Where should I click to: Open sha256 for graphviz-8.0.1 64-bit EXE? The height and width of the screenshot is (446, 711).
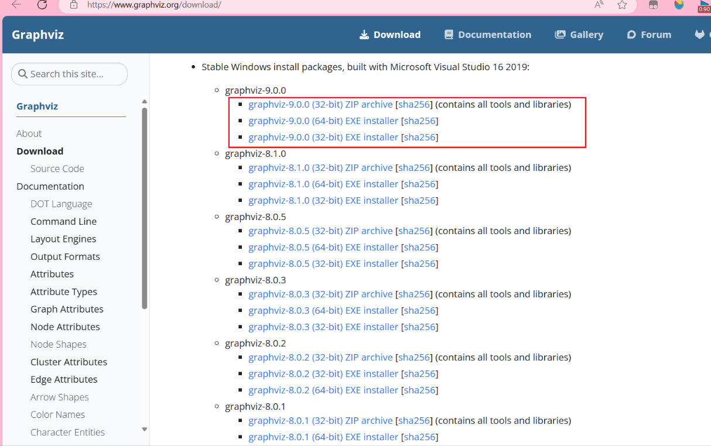(420, 437)
